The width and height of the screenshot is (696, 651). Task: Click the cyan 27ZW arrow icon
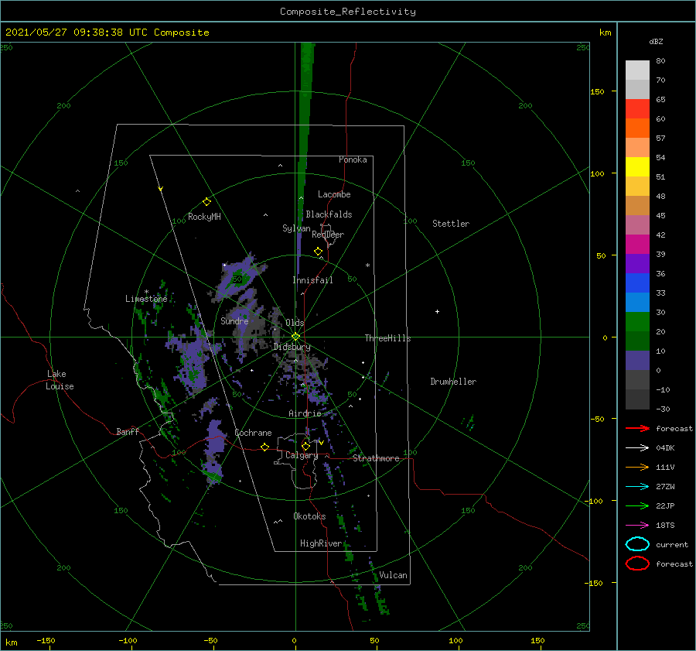tap(637, 487)
